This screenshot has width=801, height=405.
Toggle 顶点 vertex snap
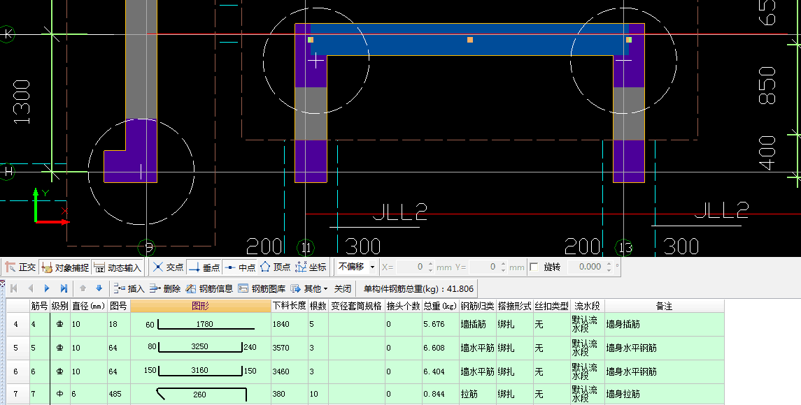[x=275, y=267]
